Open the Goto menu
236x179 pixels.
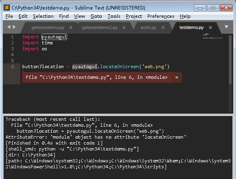(x=96, y=16)
